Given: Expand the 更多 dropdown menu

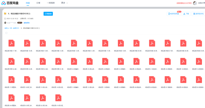Looking at the screenshot, I should [x=65, y=3].
